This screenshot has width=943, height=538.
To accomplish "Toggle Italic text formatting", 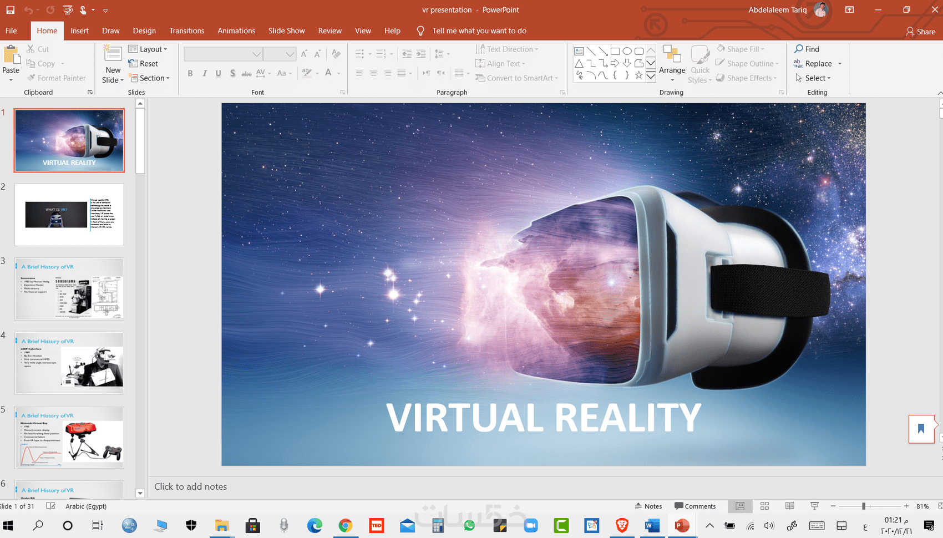I will click(205, 73).
